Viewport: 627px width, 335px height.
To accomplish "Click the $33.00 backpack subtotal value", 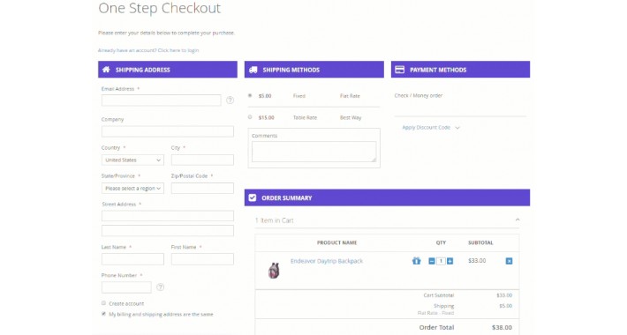I will [477, 261].
